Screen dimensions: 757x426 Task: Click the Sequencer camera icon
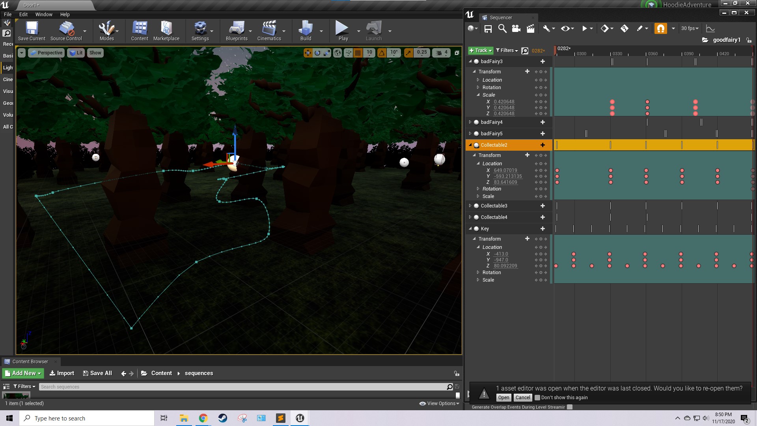click(x=516, y=28)
